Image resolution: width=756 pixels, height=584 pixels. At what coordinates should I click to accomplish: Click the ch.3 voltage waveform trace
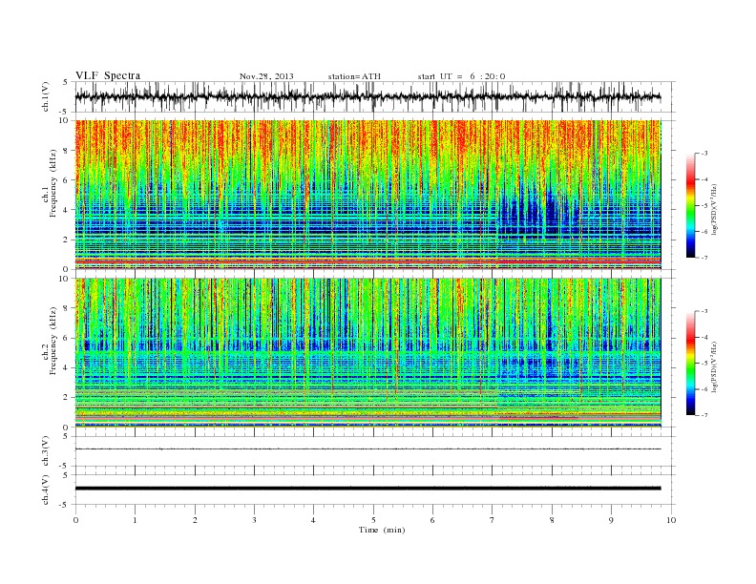[367, 449]
